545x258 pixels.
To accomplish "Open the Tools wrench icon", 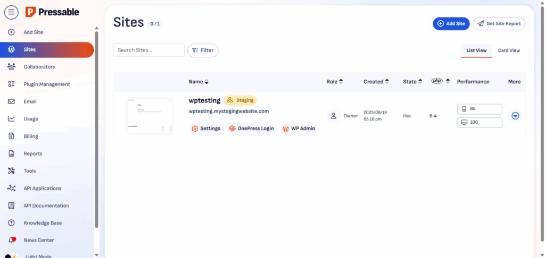I will [11, 171].
